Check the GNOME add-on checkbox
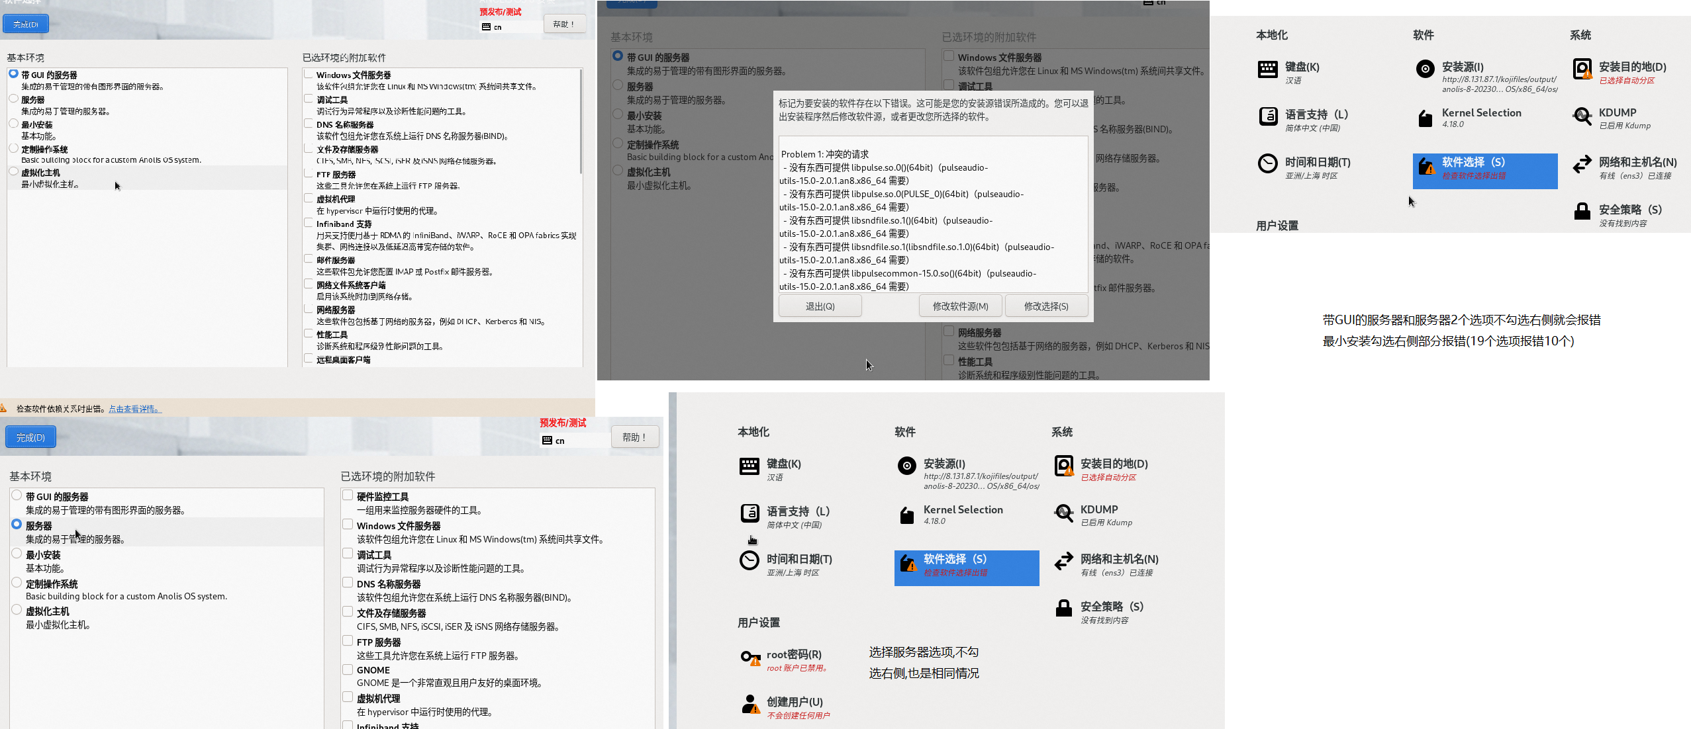 point(348,669)
